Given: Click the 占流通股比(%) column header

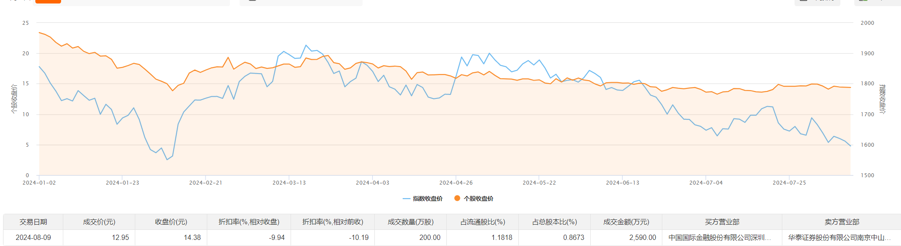Looking at the screenshot, I should tap(483, 222).
